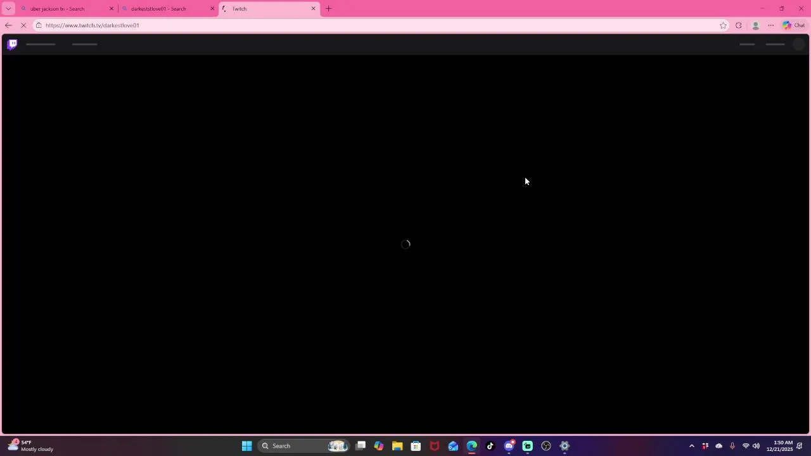The width and height of the screenshot is (811, 456).
Task: Go back to the previous page
Action: pyautogui.click(x=8, y=25)
